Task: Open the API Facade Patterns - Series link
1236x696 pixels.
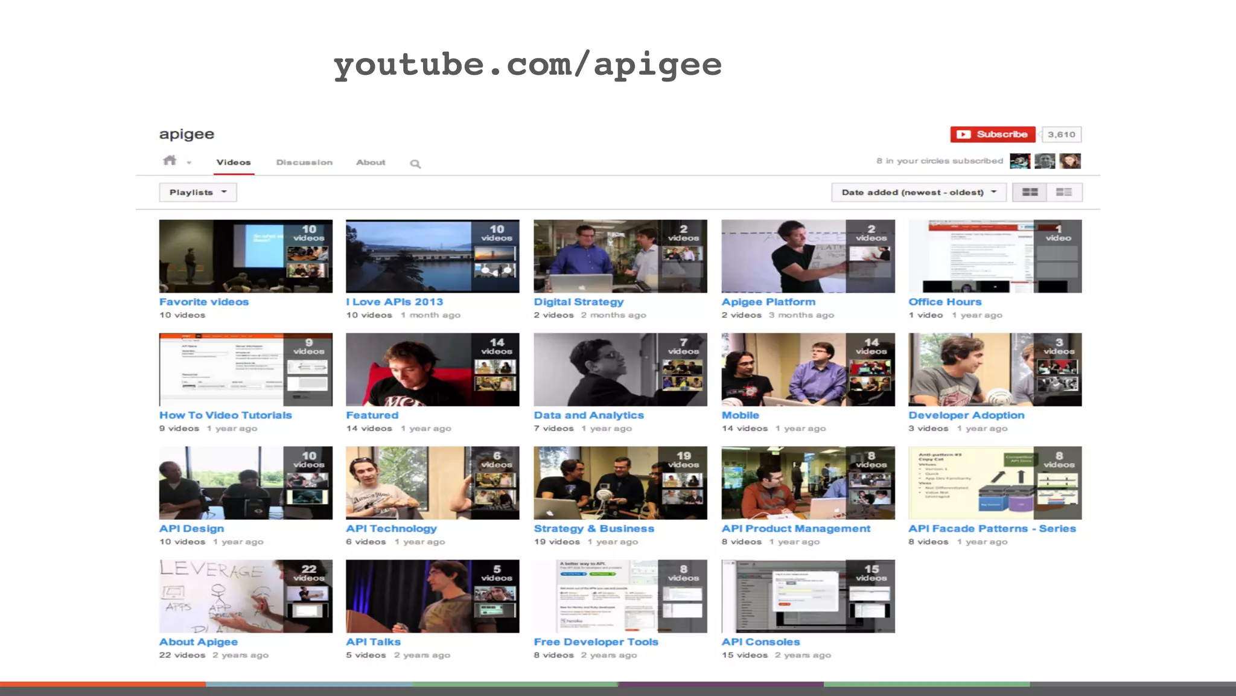Action: click(x=992, y=529)
